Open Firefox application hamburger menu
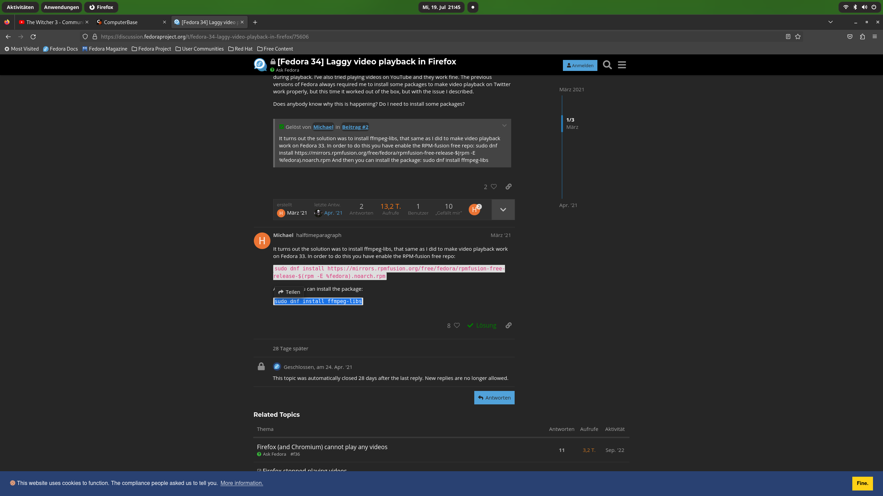The image size is (883, 496). click(x=875, y=37)
